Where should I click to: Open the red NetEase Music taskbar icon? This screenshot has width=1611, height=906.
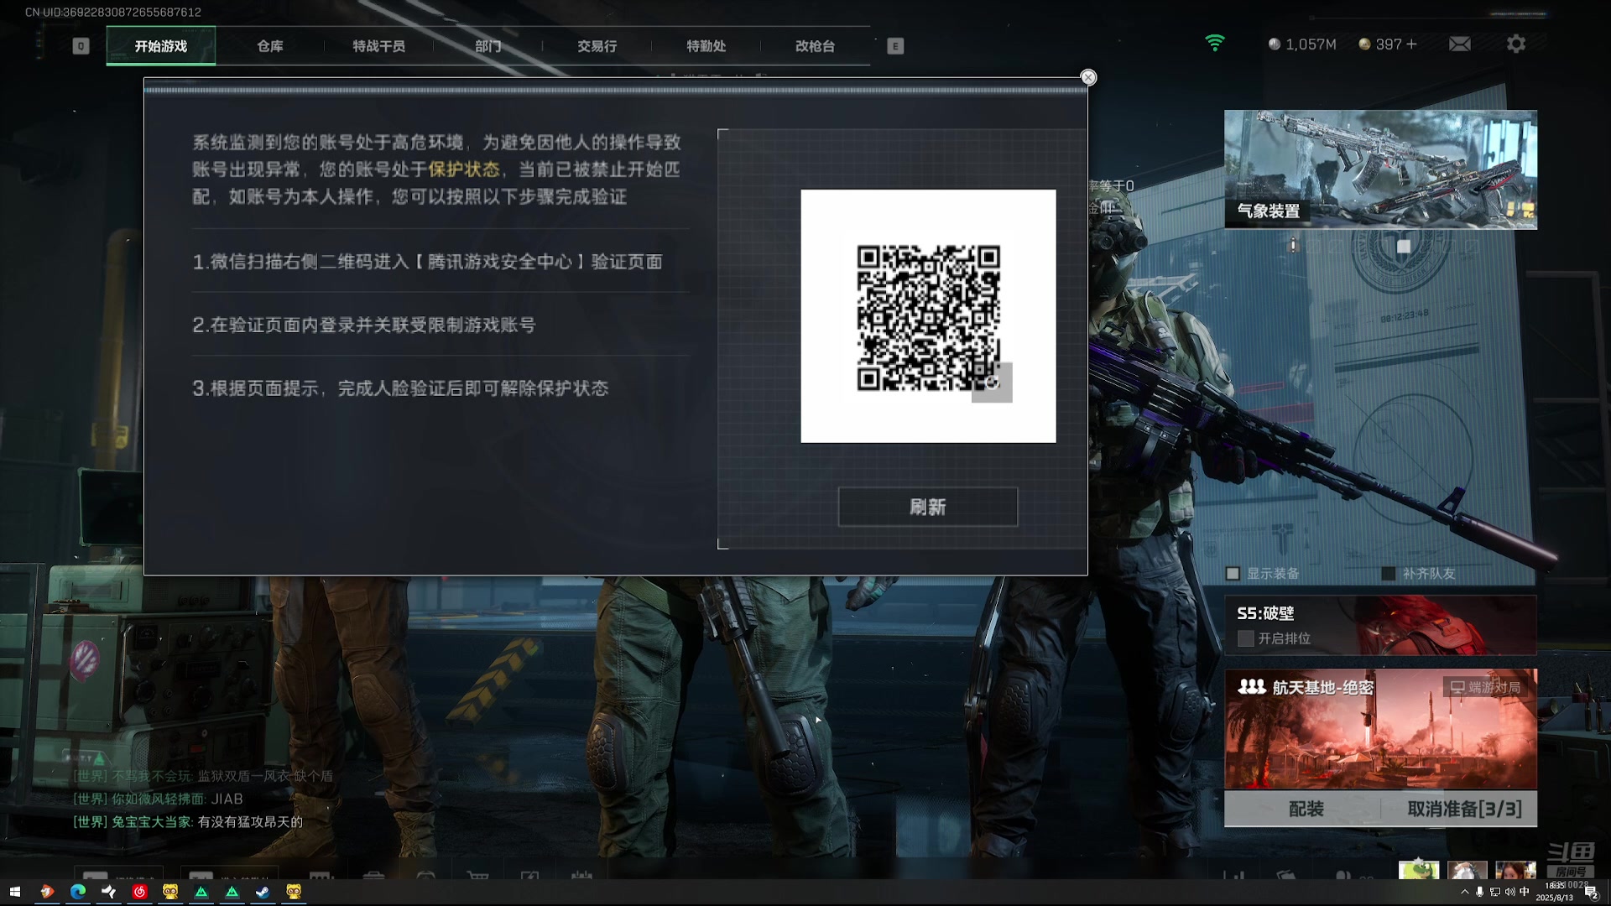(140, 892)
